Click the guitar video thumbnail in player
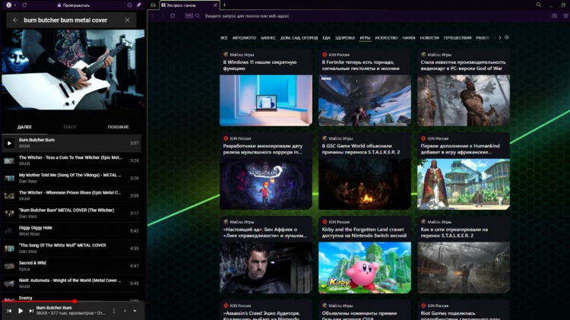The height and width of the screenshot is (320, 570). [x=73, y=69]
